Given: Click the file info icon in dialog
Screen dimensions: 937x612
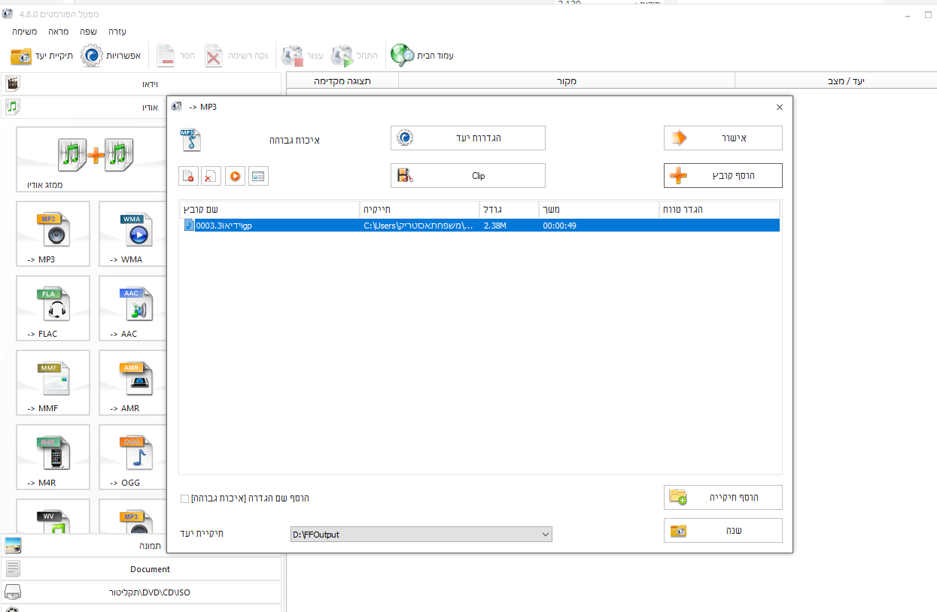Looking at the screenshot, I should (x=258, y=176).
